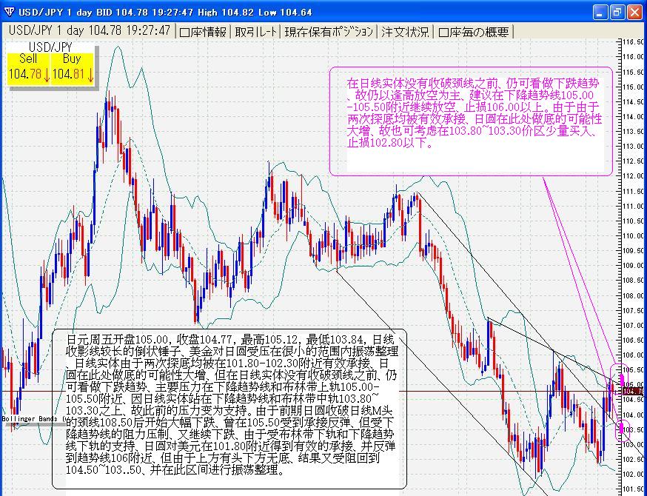Click the application icon in the title bar
Screen dimensions: 647x496
[x=9, y=12]
